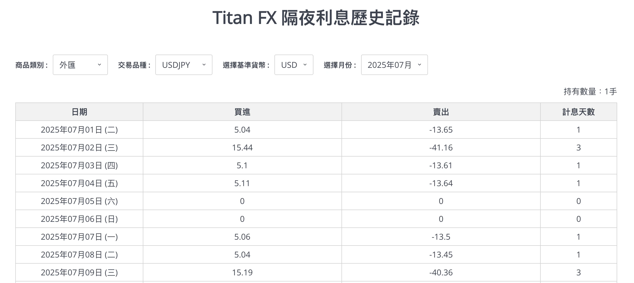Click the 15.19 buy value cell
The width and height of the screenshot is (634, 283).
coord(242,273)
